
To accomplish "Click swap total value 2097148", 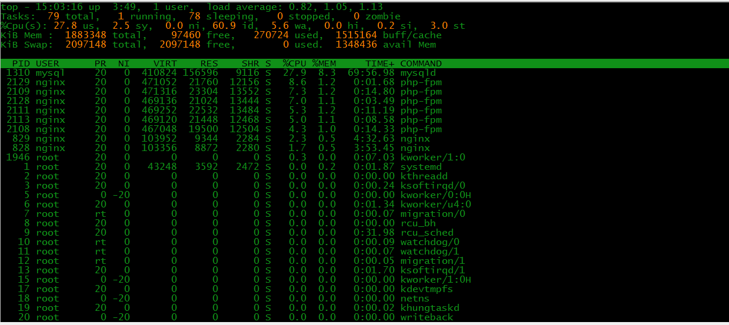I will (x=85, y=45).
